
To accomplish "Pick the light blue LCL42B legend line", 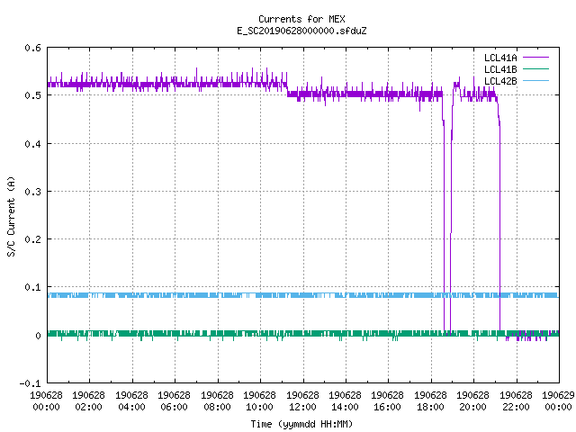I will pos(535,81).
